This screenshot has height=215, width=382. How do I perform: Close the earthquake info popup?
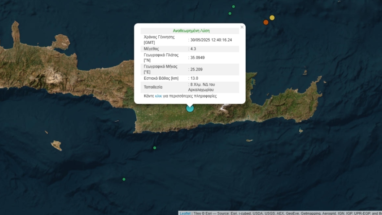click(x=242, y=27)
